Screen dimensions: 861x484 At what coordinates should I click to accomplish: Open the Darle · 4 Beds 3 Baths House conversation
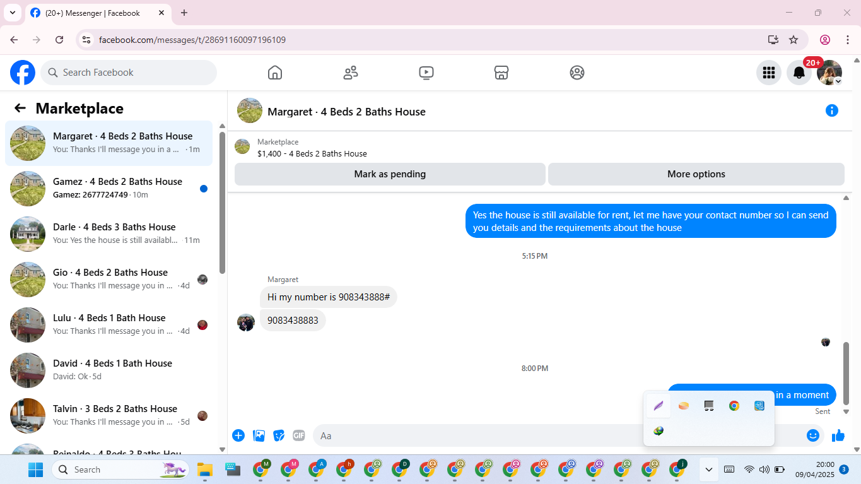108,234
